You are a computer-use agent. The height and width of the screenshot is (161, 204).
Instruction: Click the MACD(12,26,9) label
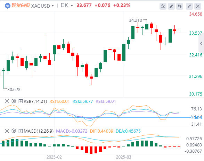coord(39,131)
